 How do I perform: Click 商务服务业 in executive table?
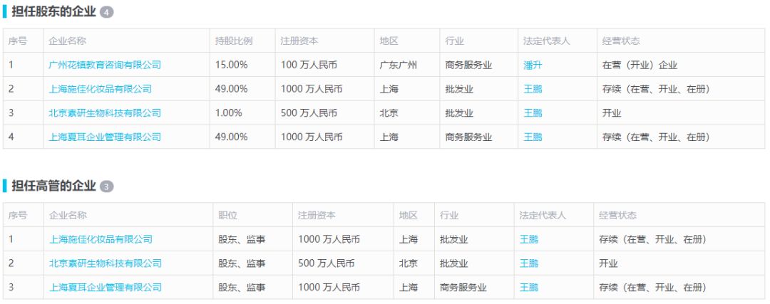pyautogui.click(x=463, y=288)
